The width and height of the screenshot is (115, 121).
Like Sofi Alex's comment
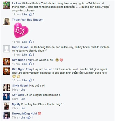coord(23,99)
